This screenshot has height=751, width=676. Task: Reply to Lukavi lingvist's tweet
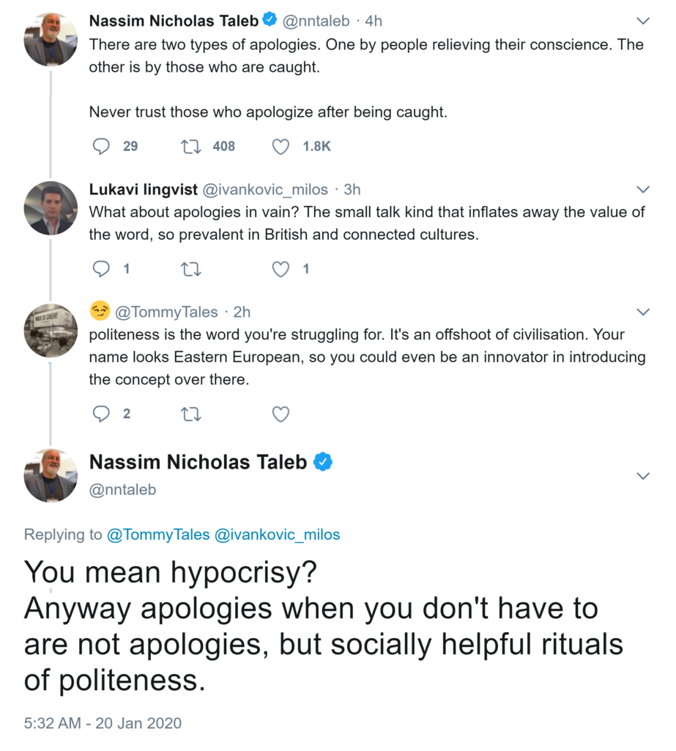[x=101, y=269]
